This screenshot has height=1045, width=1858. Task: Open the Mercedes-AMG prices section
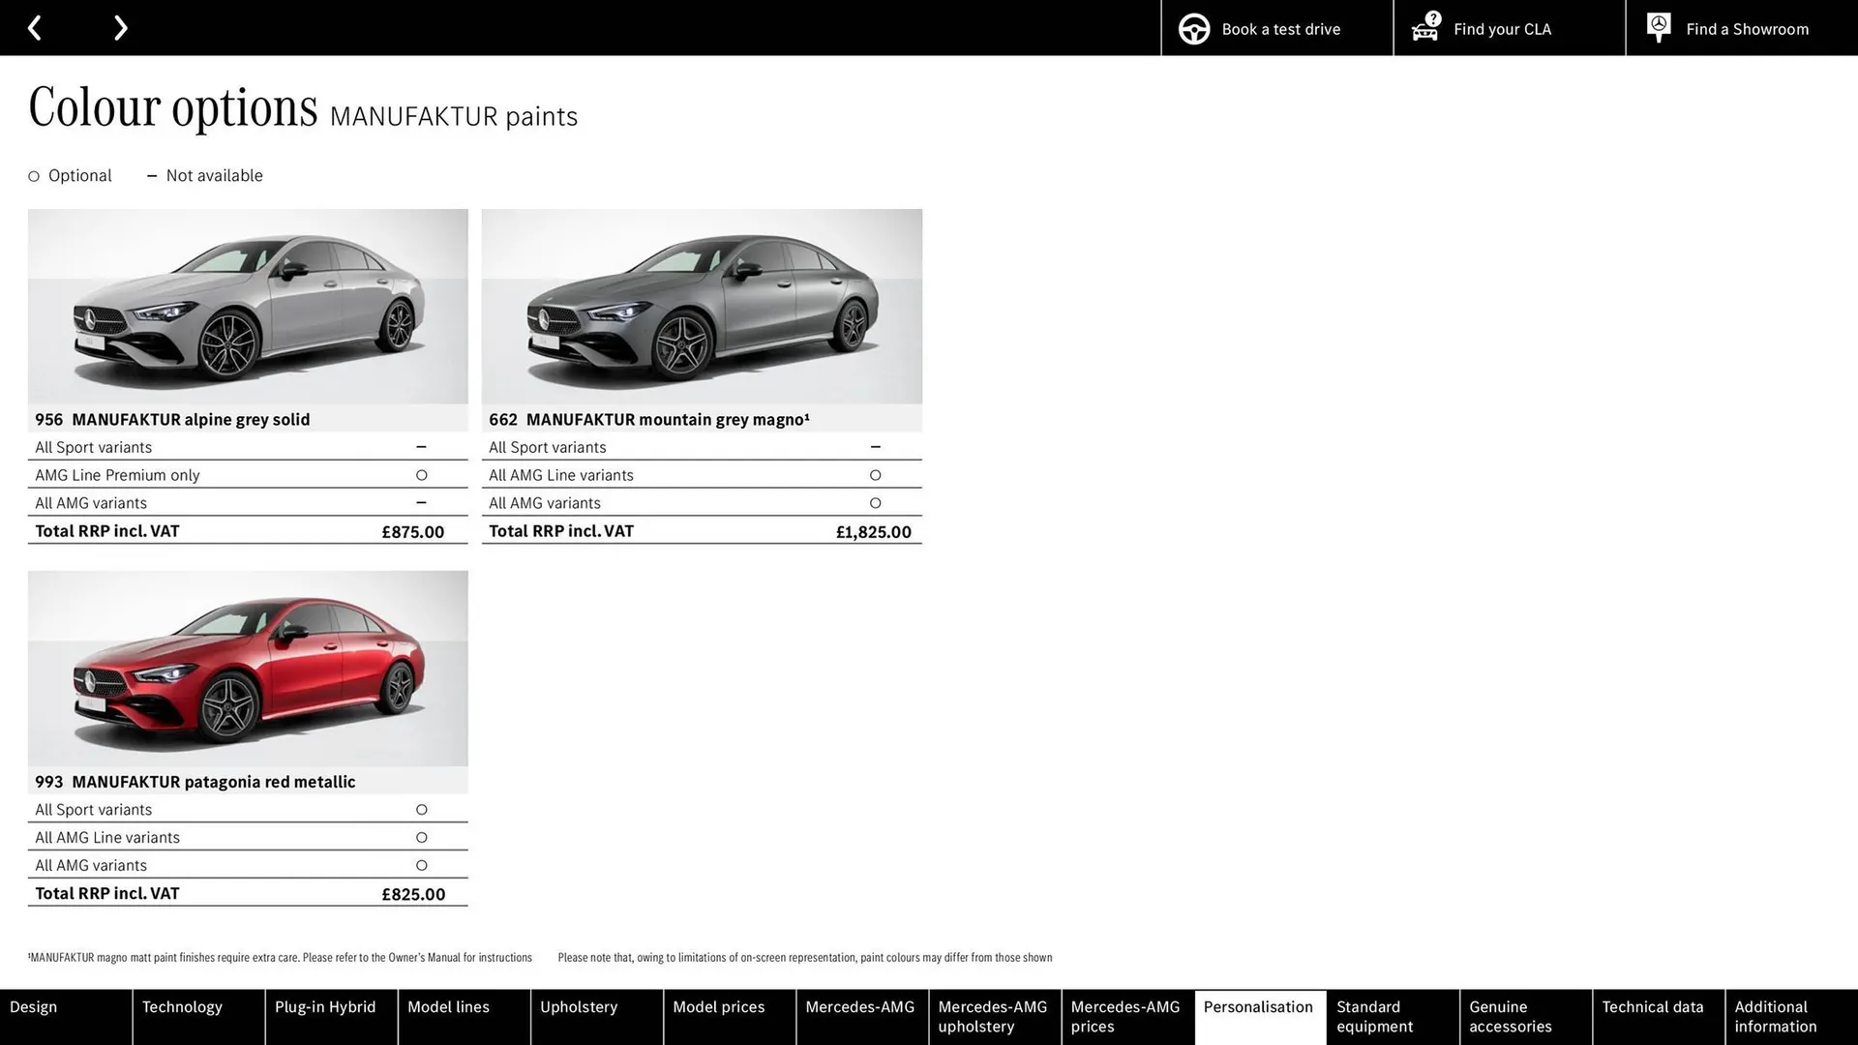coord(1125,1016)
